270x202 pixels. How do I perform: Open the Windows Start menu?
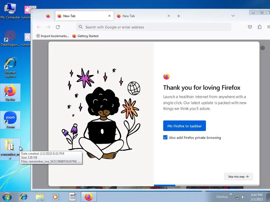coord(7,197)
